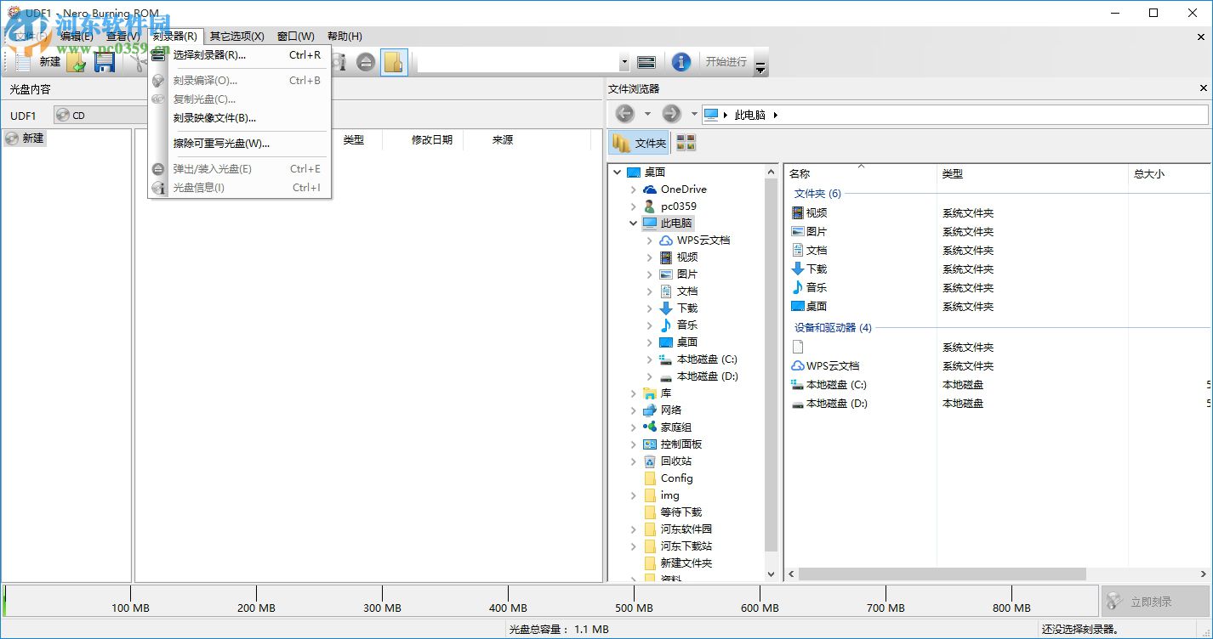Click the folder tree vertical scrollbar
1213x639 pixels.
(x=771, y=365)
